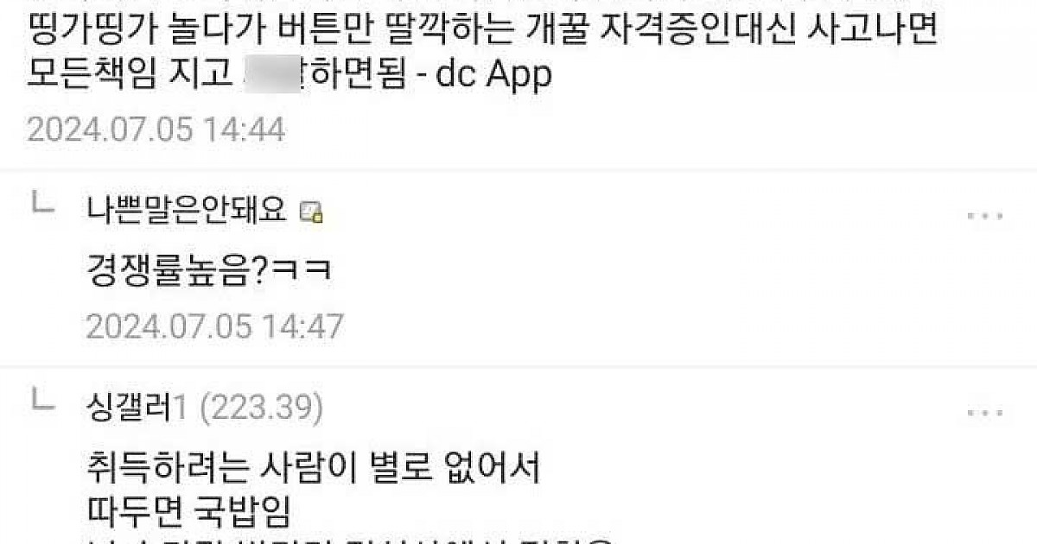Viewport: 1037px width, 544px height.
Task: Tap the 2024.07.05 14:47 reply timestamp
Action: point(214,326)
